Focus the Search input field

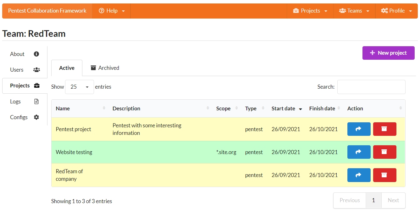[x=371, y=87]
